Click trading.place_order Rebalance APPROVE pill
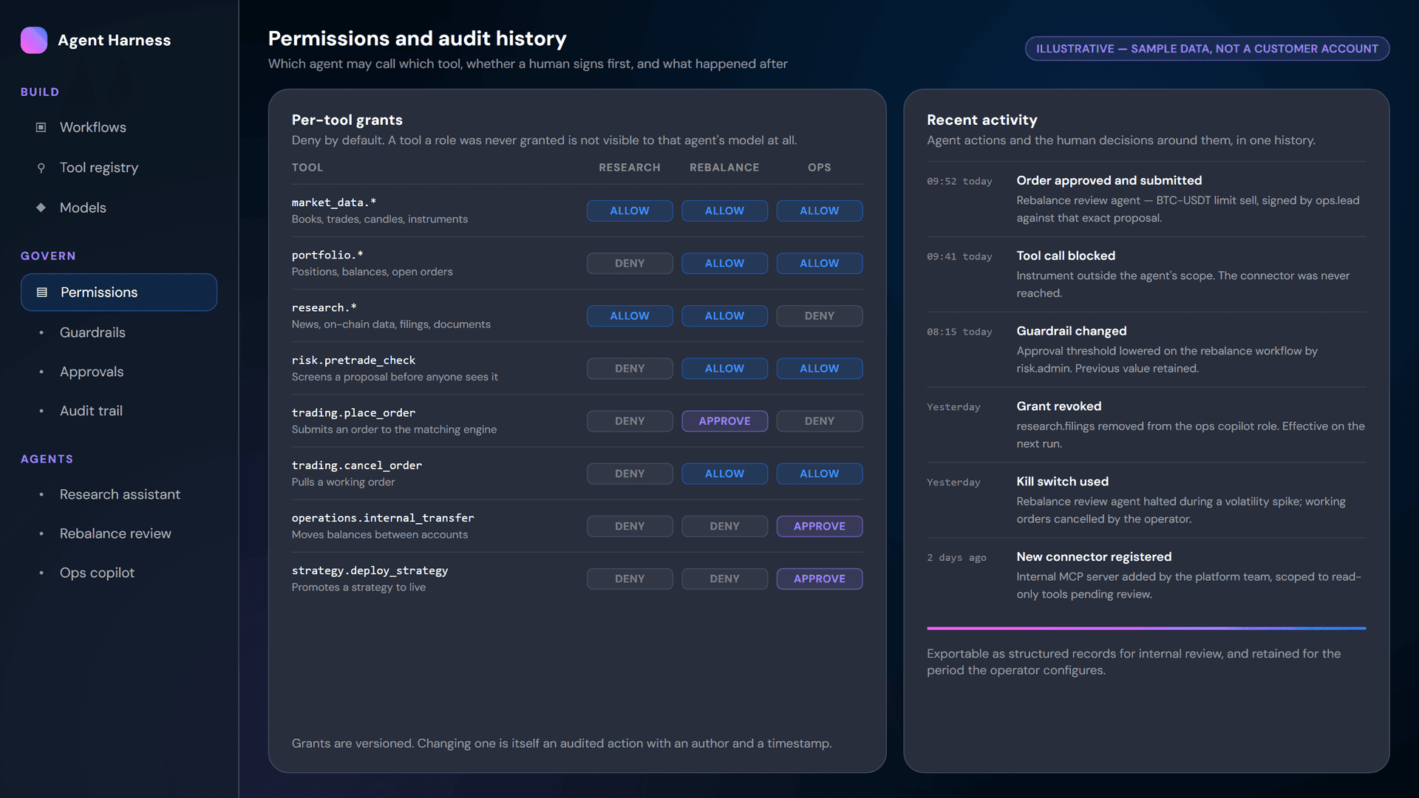The width and height of the screenshot is (1419, 798). (x=724, y=421)
